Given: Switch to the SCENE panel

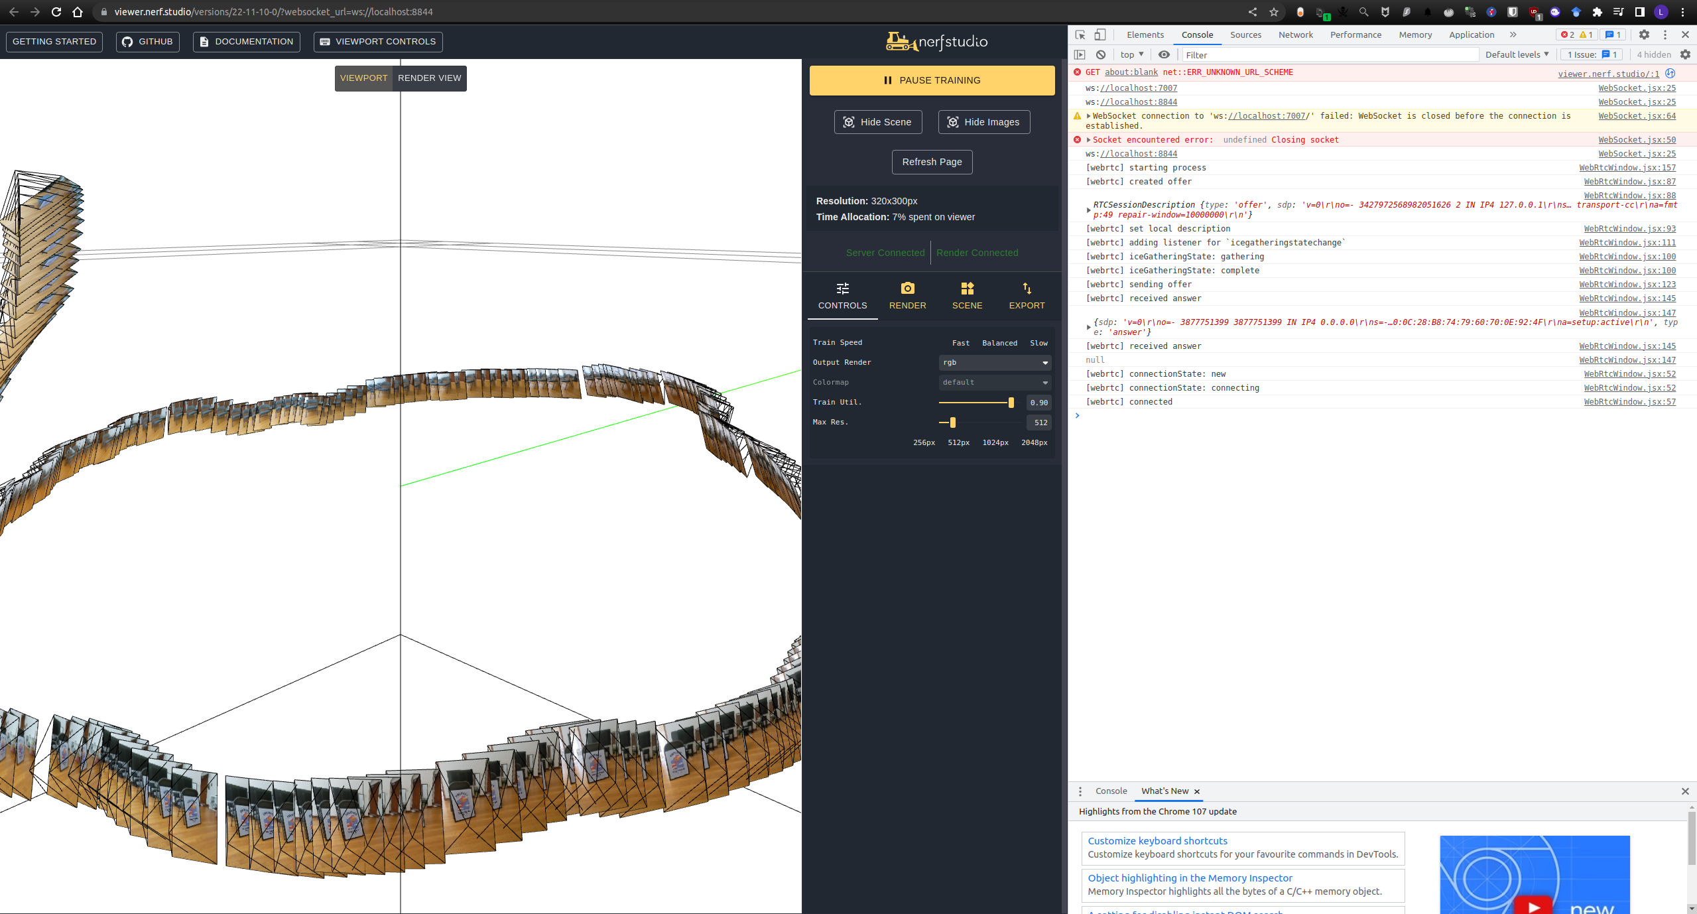Looking at the screenshot, I should 966,295.
